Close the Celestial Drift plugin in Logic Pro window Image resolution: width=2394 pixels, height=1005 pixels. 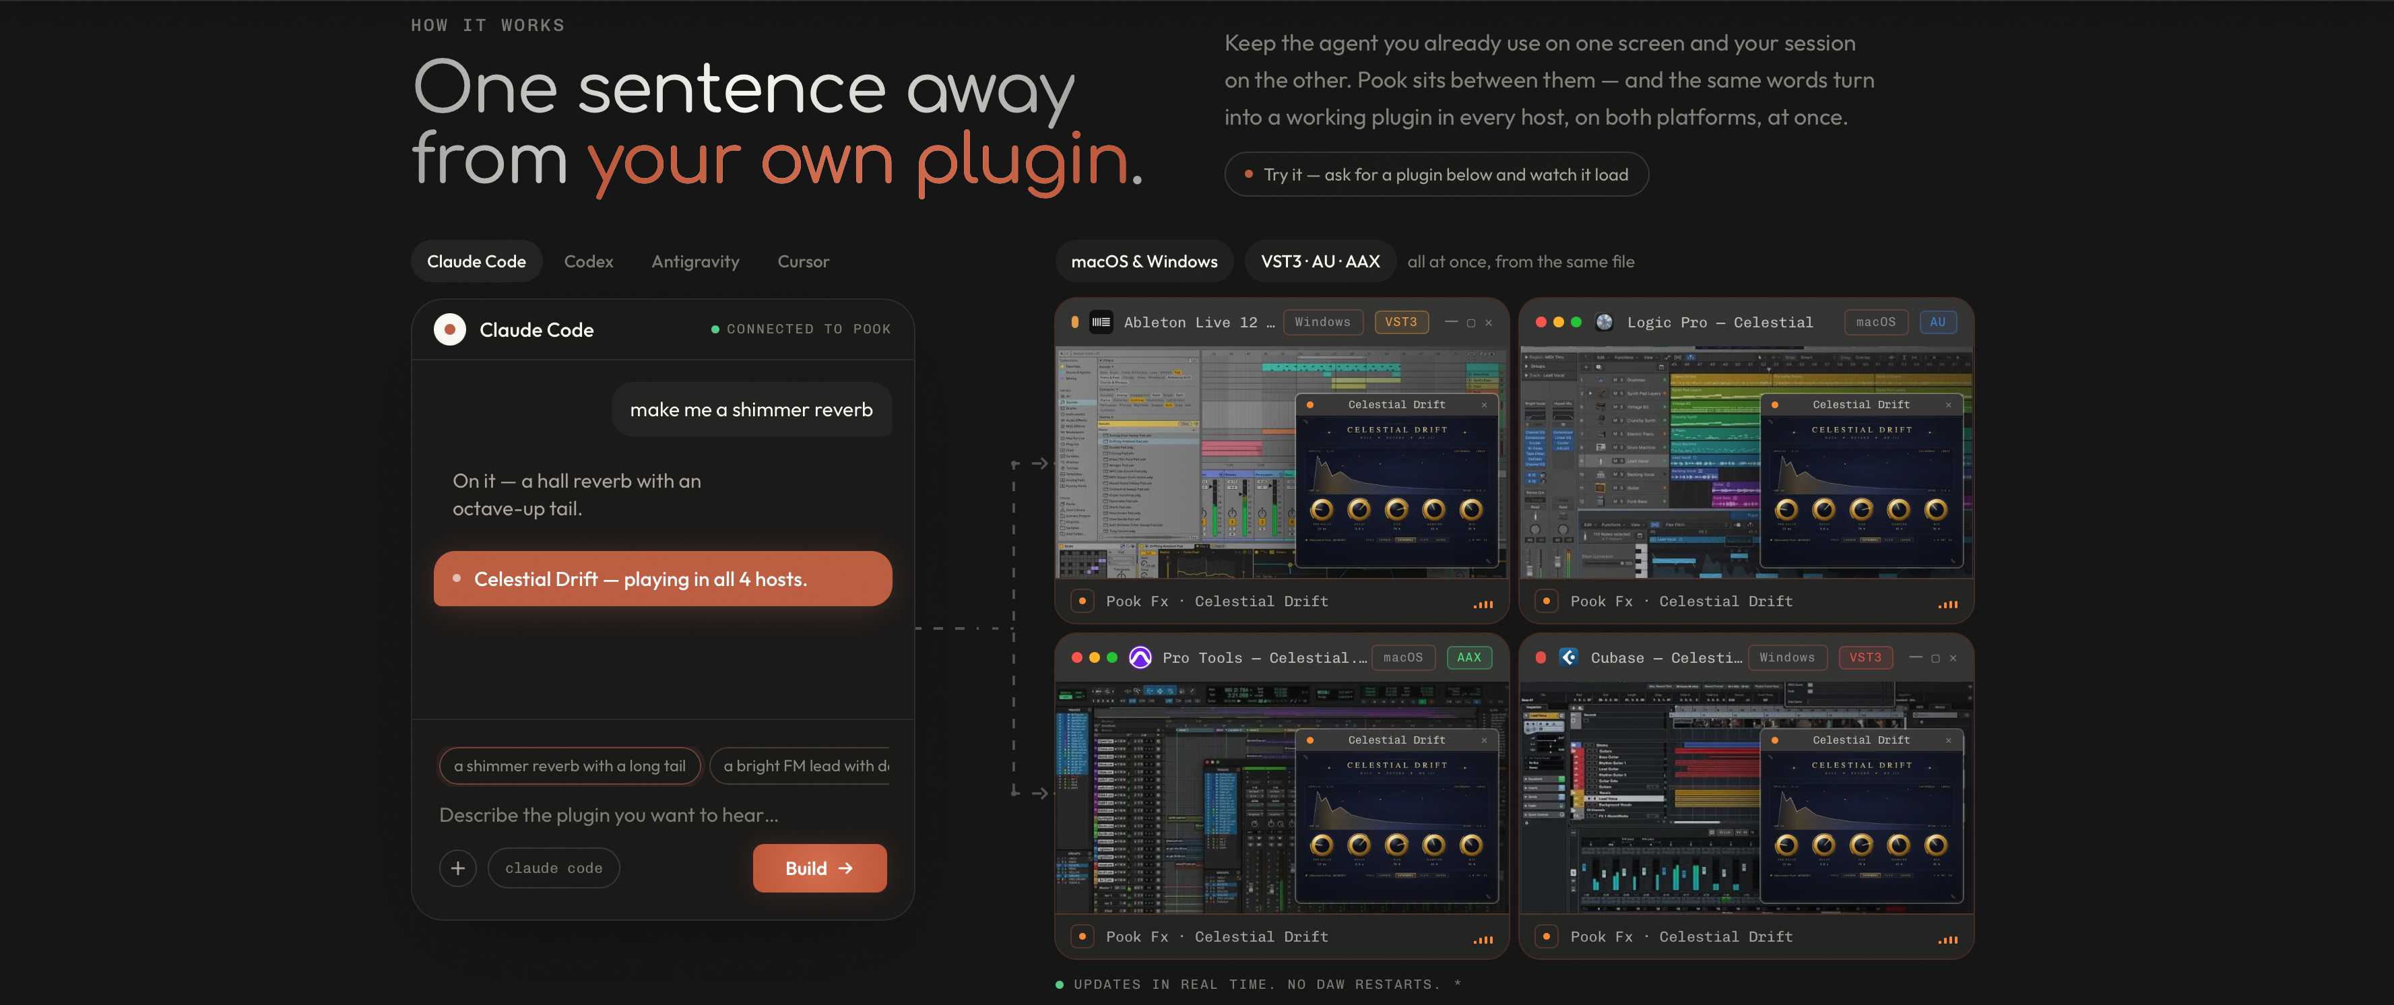coord(1948,404)
